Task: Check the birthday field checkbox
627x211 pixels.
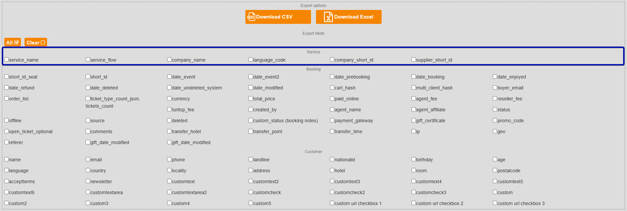Action: click(414, 159)
